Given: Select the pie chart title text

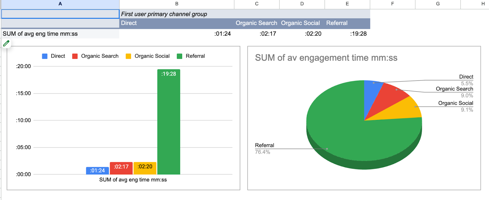Looking at the screenshot, I should [x=326, y=58].
